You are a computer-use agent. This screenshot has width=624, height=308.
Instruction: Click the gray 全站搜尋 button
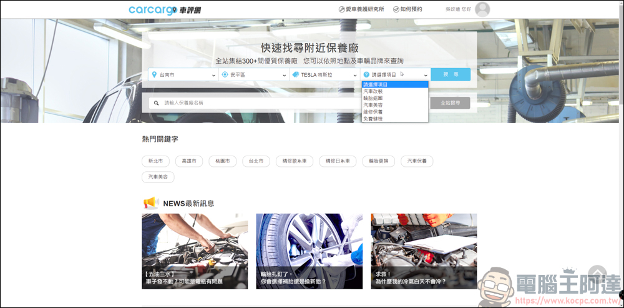[x=450, y=103]
